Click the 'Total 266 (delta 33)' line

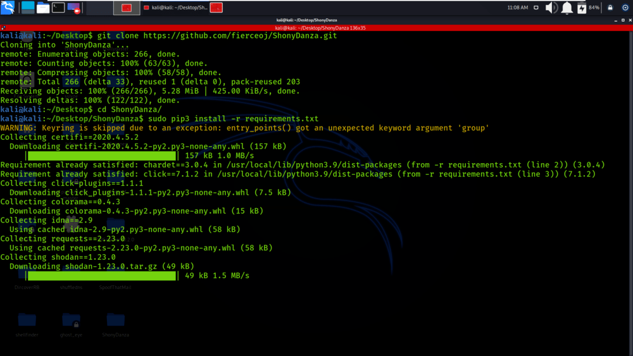click(150, 82)
